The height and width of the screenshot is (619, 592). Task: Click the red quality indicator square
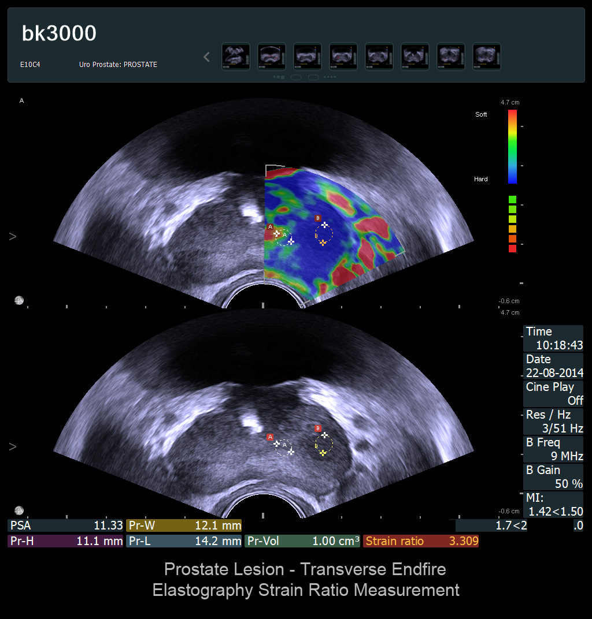tap(512, 248)
